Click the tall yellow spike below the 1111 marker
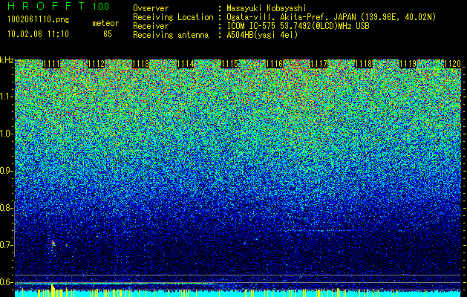 pos(53,290)
